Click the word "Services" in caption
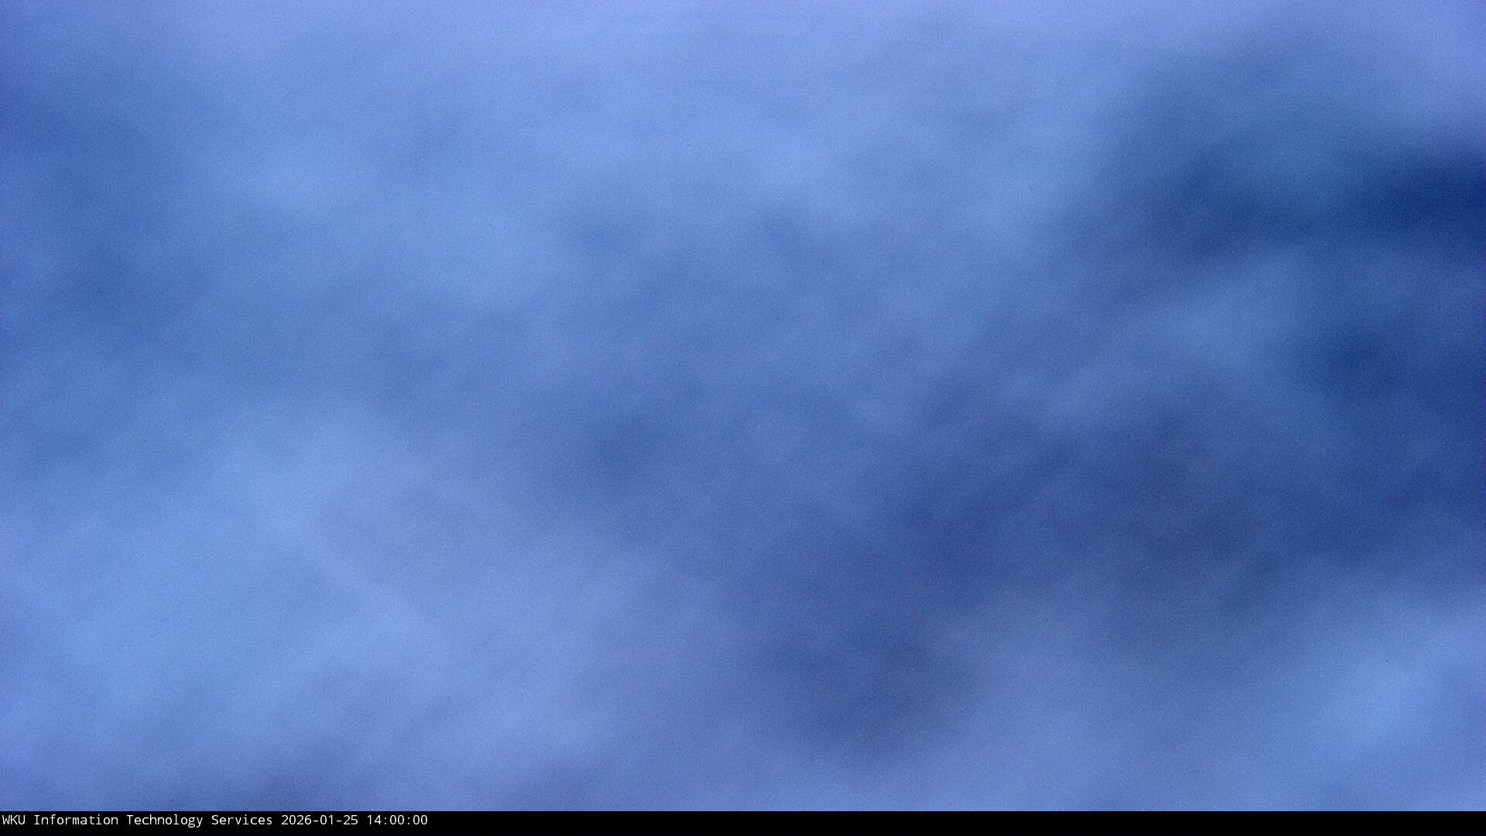The height and width of the screenshot is (836, 1486). [x=241, y=820]
